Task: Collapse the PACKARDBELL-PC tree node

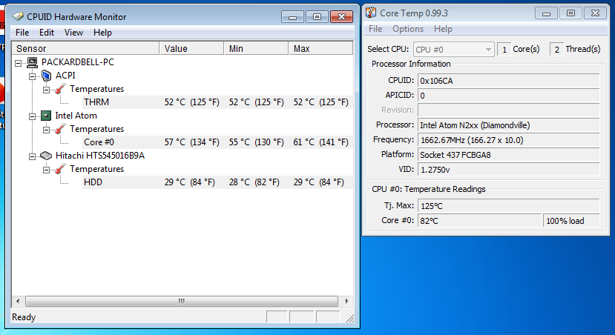Action: (x=18, y=63)
